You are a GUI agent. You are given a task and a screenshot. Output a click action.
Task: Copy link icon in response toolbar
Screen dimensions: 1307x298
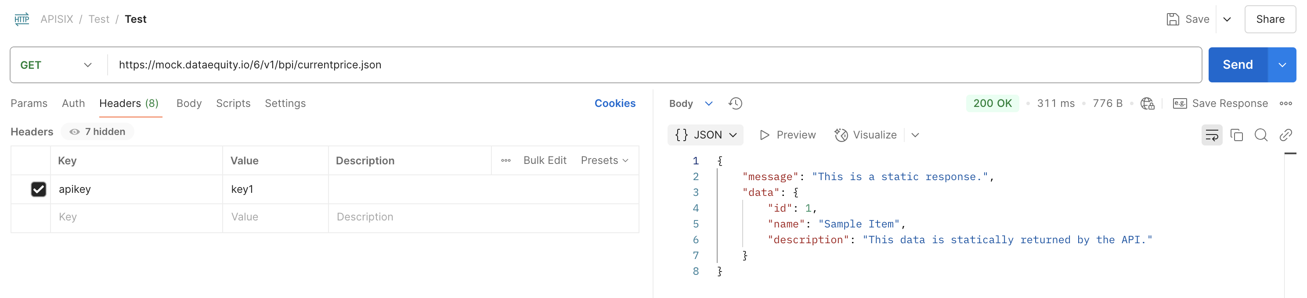(x=1285, y=135)
